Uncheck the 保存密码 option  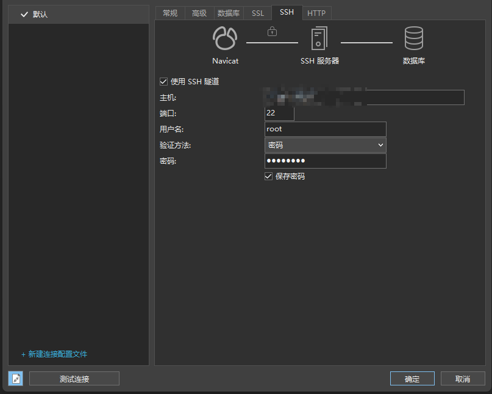pyautogui.click(x=268, y=176)
